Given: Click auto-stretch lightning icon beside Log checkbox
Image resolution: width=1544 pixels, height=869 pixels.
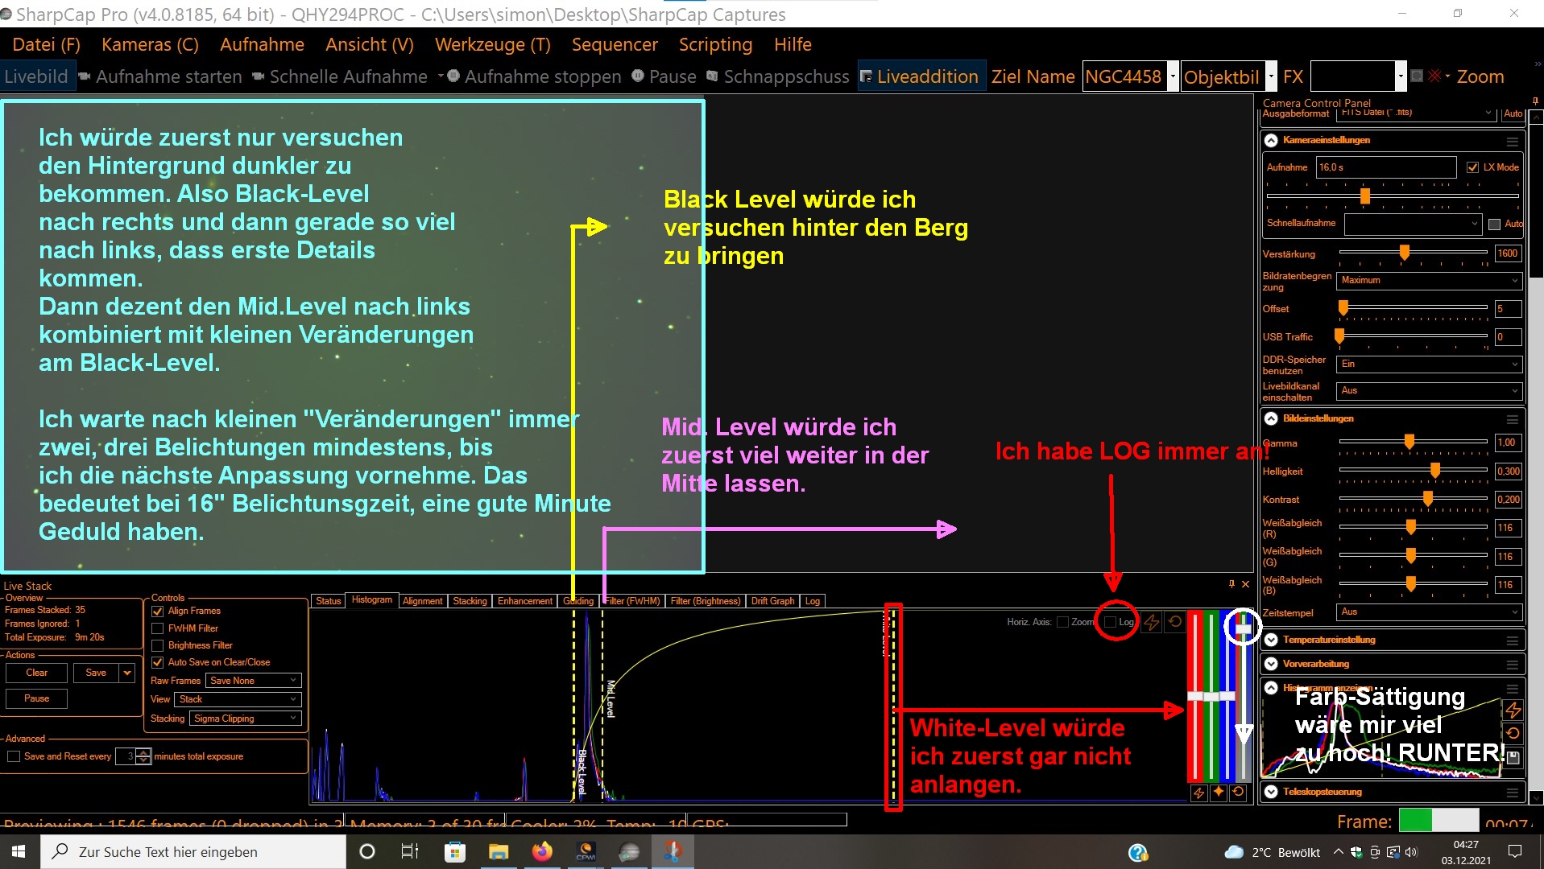Looking at the screenshot, I should tap(1152, 622).
